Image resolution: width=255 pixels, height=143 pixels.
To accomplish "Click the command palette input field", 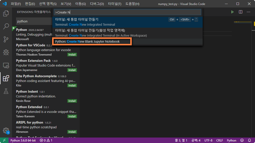I will (x=127, y=12).
